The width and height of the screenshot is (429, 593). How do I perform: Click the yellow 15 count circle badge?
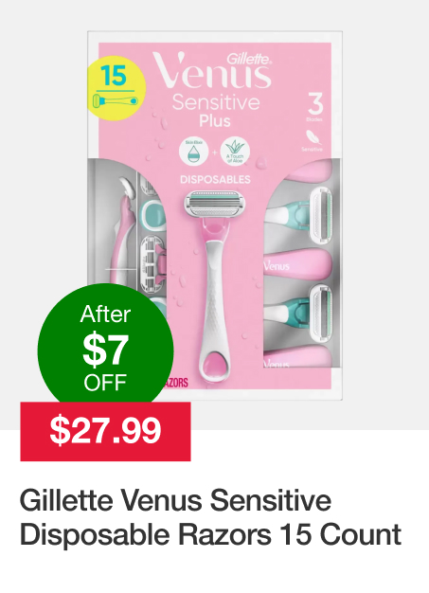click(x=116, y=88)
